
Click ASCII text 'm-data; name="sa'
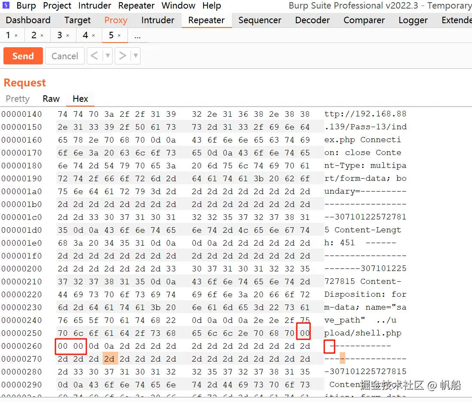[365, 308]
